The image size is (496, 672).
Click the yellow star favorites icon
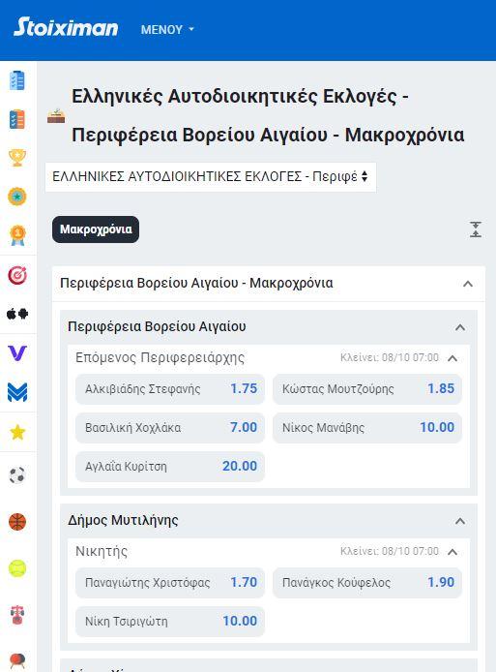click(x=17, y=432)
